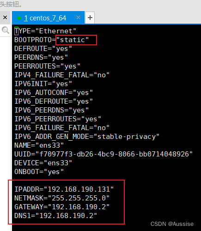
Task: Click the DEFROUTE yes line
Action: 43,49
